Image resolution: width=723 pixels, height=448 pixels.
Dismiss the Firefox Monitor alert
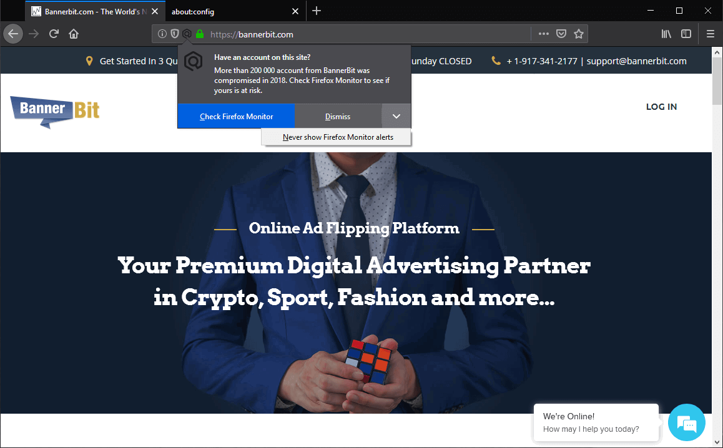338,116
